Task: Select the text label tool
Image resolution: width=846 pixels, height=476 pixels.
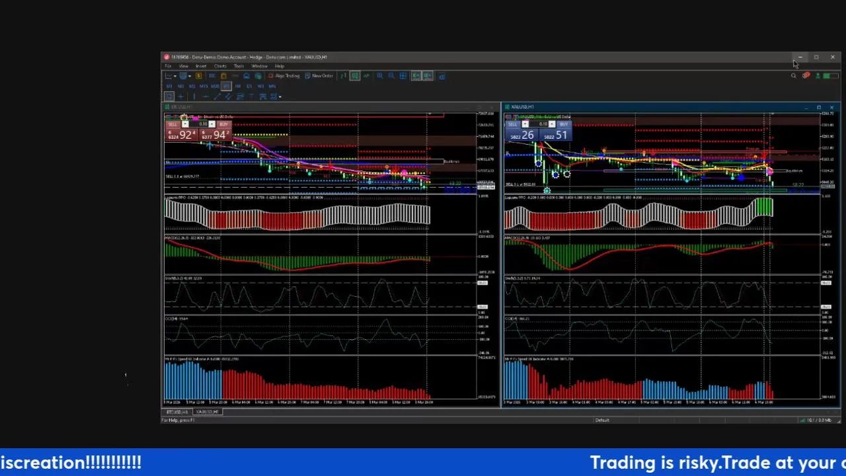Action: [x=252, y=97]
